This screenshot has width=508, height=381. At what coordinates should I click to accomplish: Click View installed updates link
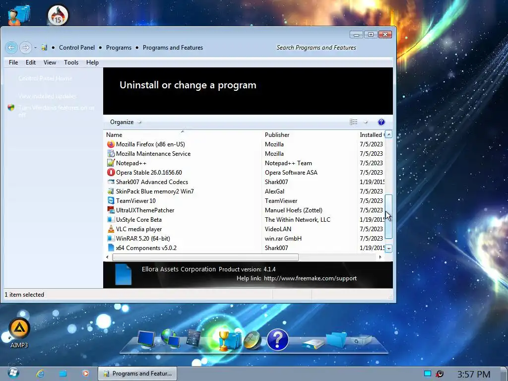coord(47,96)
